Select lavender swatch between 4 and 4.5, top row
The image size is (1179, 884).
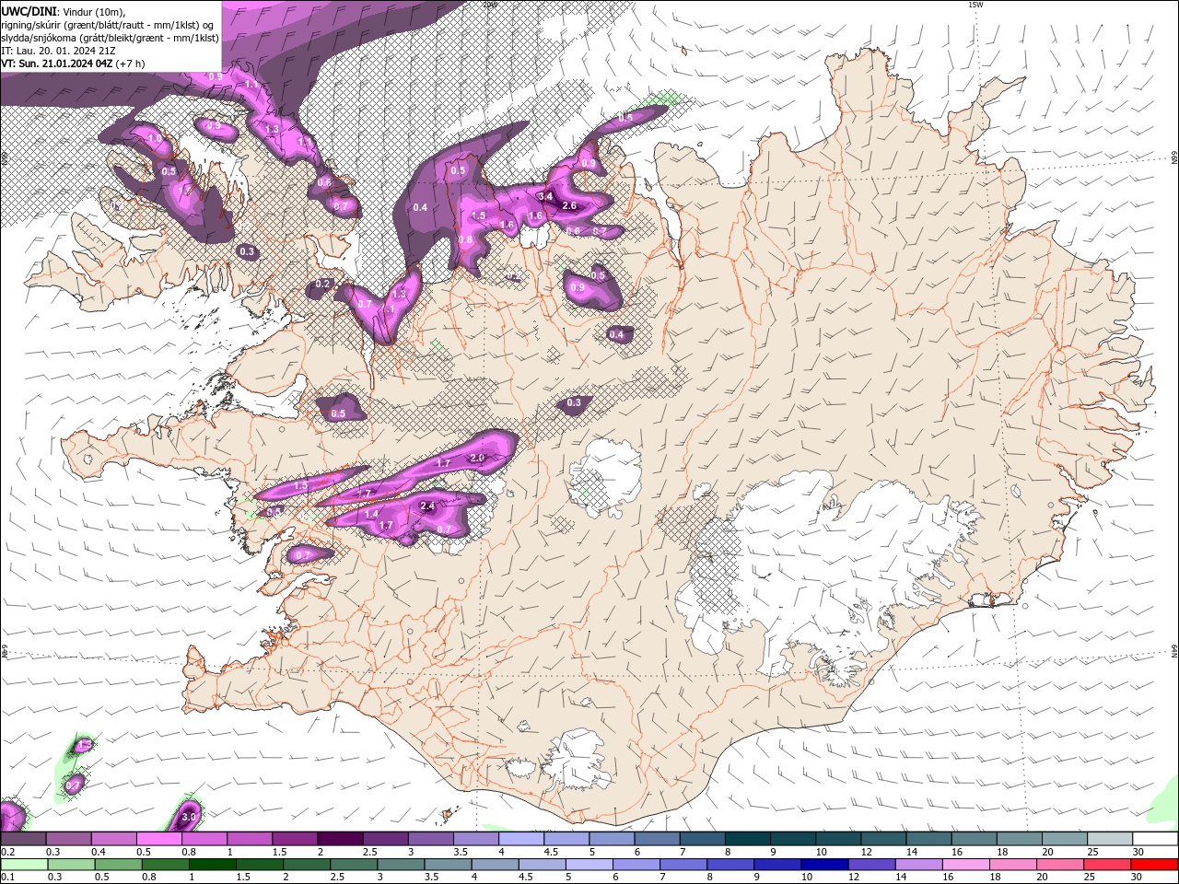520,838
